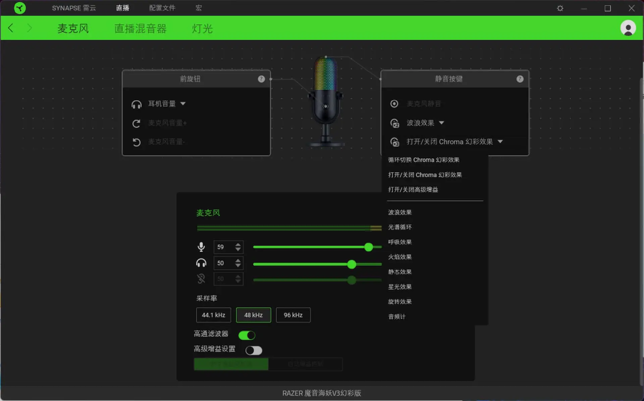644x401 pixels.
Task: Open the user account avatar
Action: pyautogui.click(x=628, y=28)
